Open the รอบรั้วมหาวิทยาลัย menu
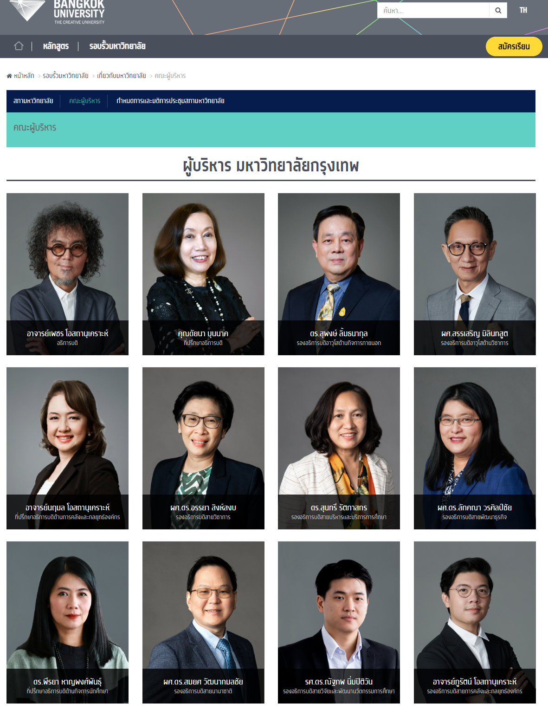Viewport: 548px width, 710px height. (x=117, y=46)
